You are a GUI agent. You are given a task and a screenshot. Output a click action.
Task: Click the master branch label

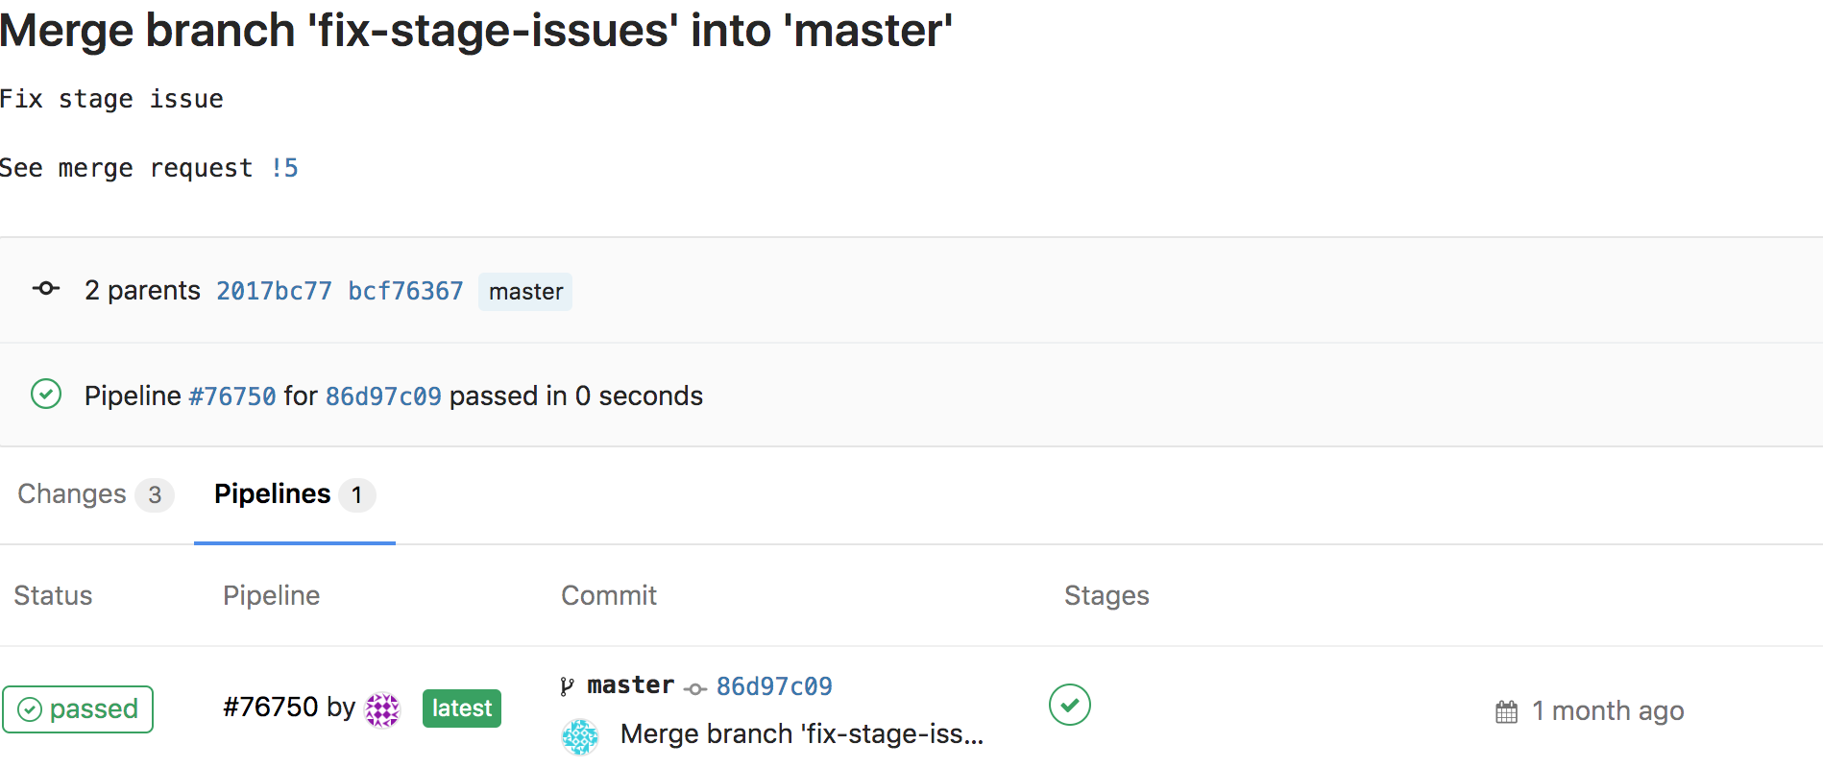(x=525, y=292)
